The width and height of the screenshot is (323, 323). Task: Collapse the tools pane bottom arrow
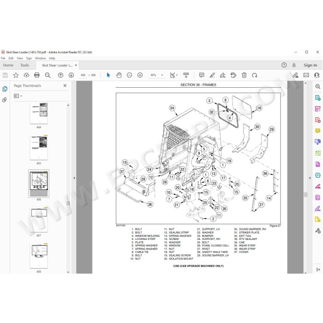tap(318, 269)
